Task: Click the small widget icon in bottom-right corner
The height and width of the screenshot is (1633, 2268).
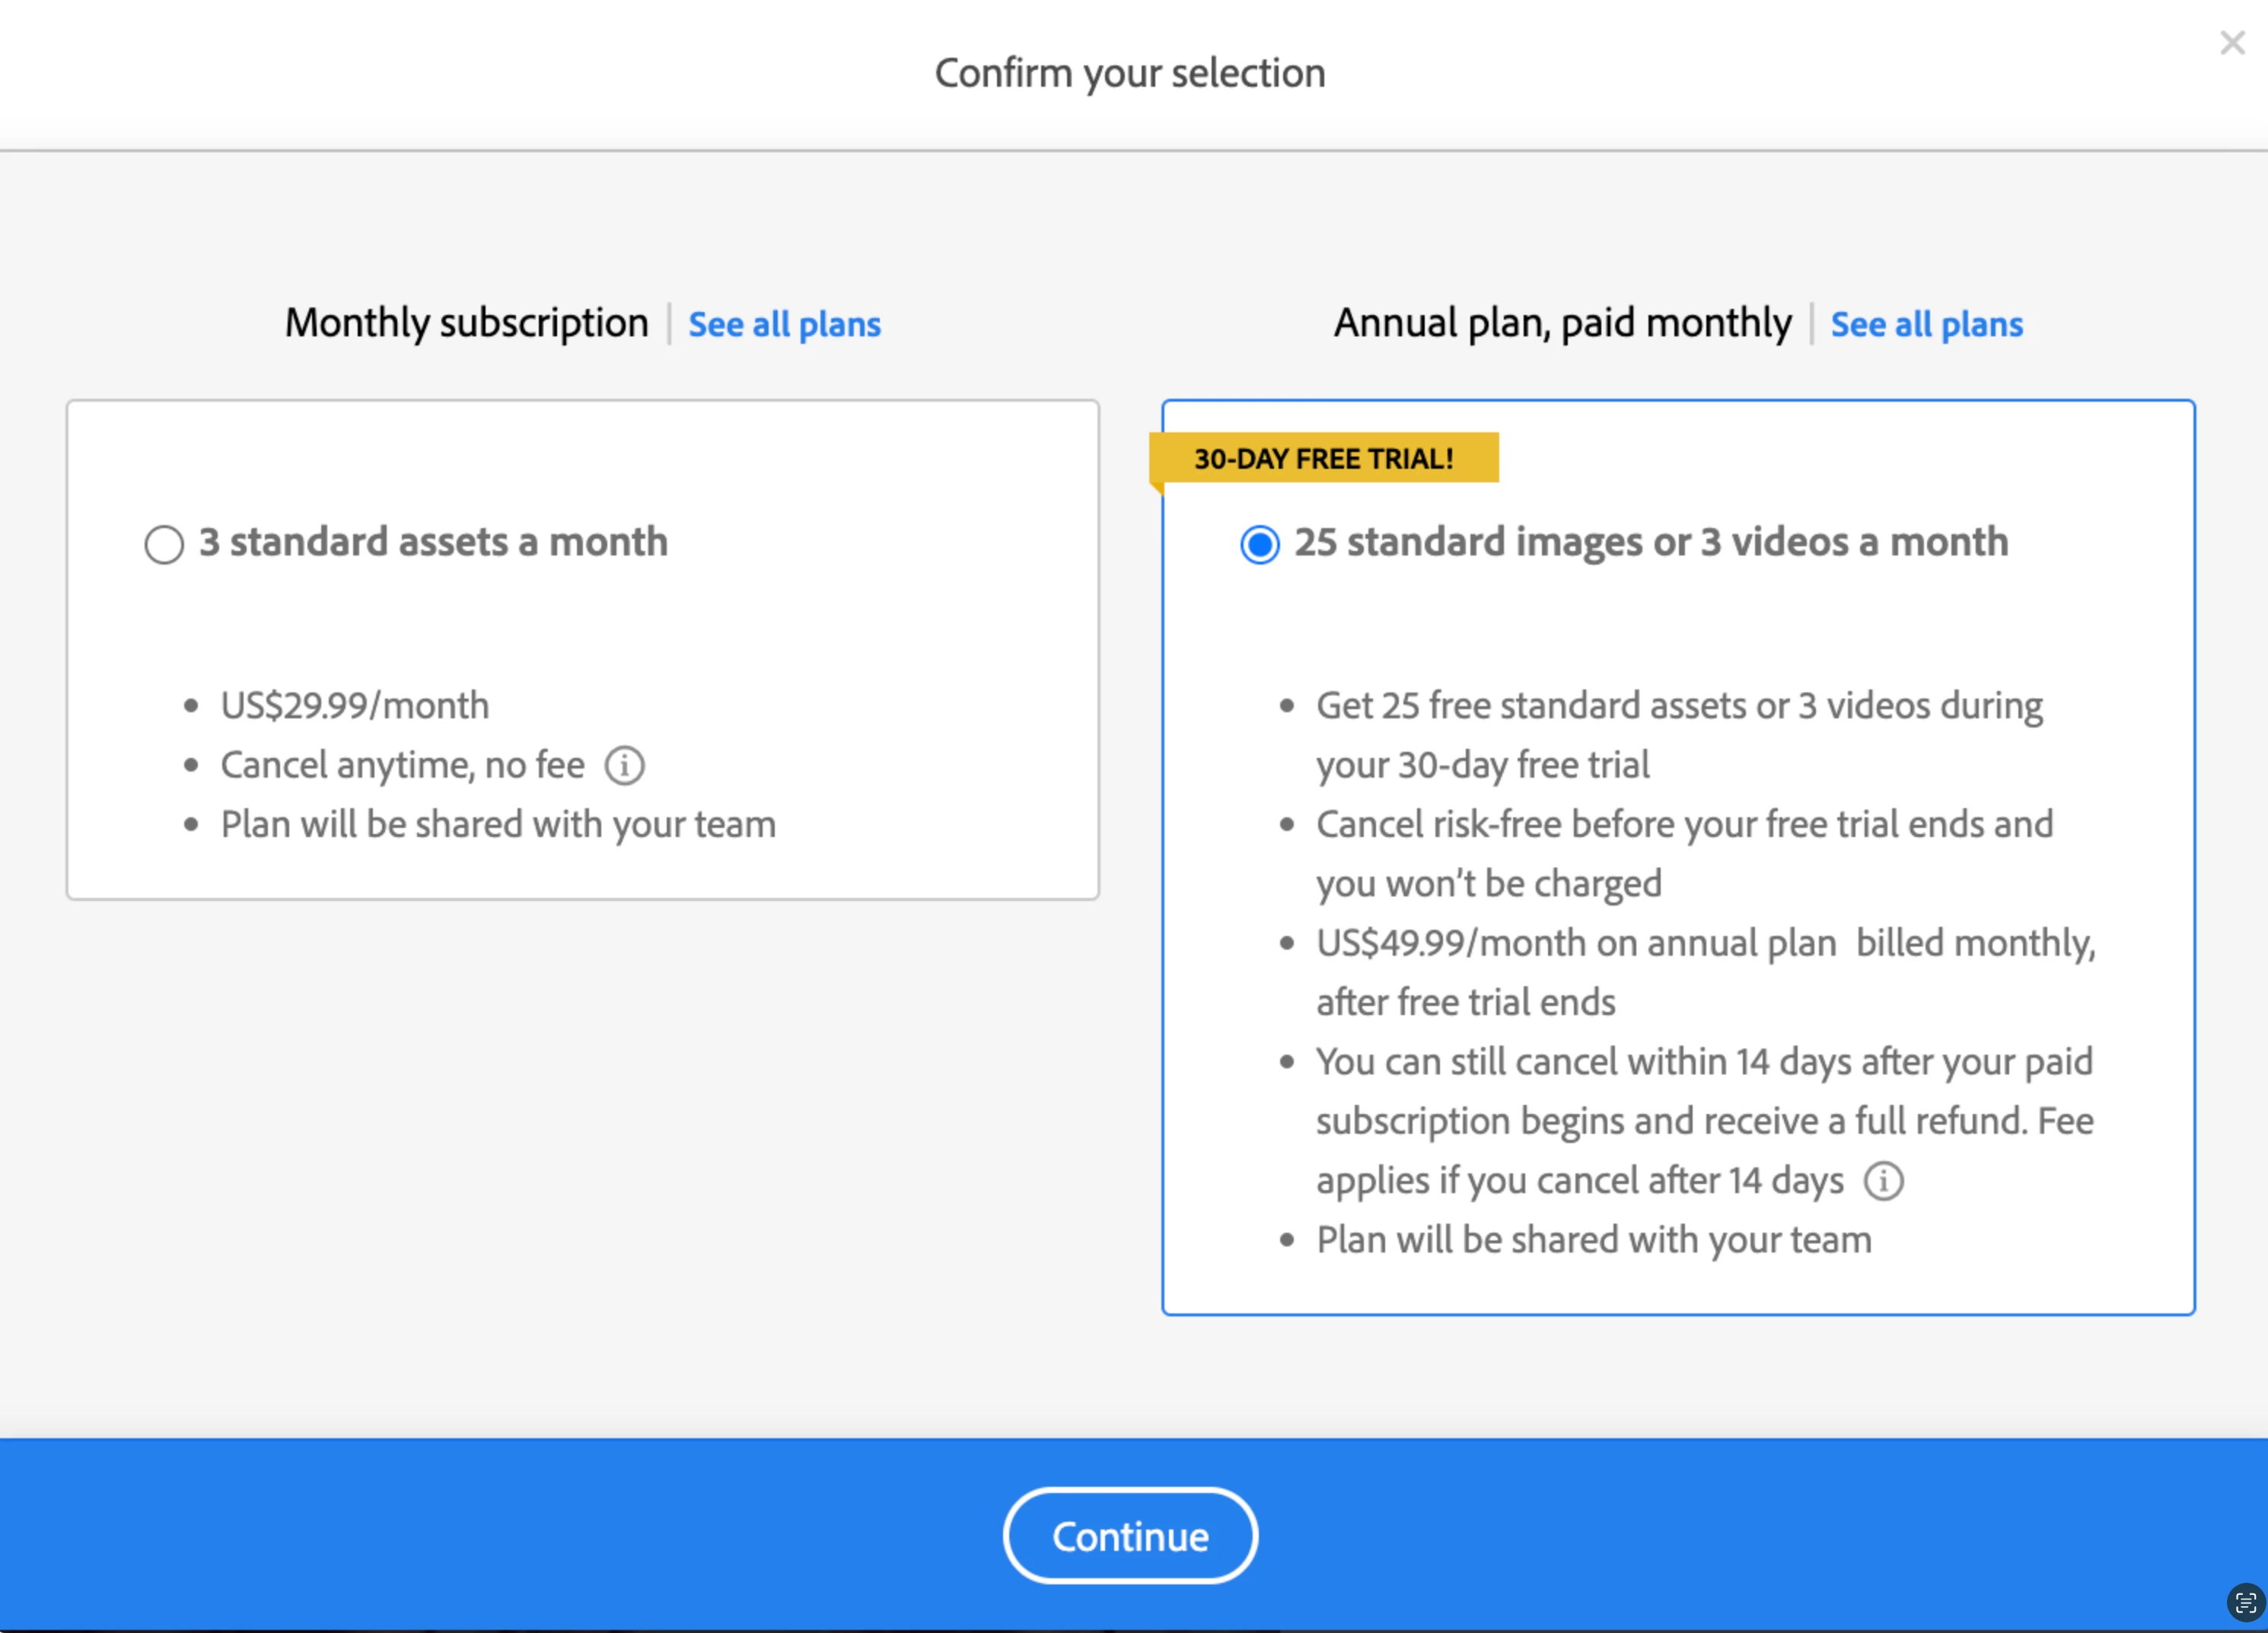Action: click(x=2245, y=1603)
